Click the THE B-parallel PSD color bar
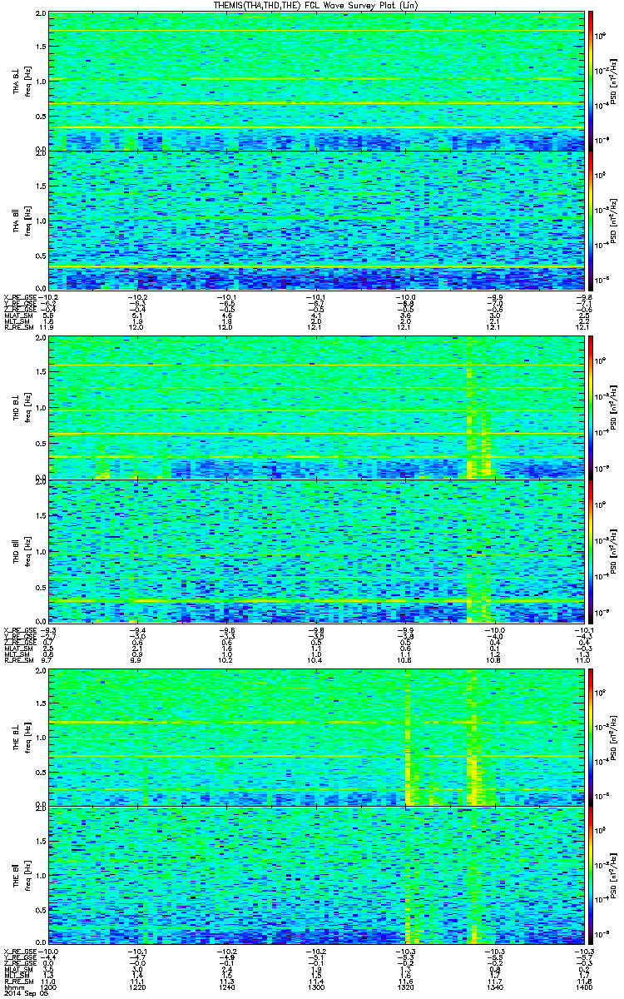 (590, 876)
